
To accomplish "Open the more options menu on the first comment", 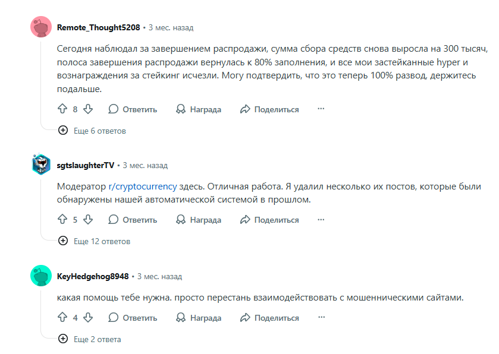I will pos(321,109).
